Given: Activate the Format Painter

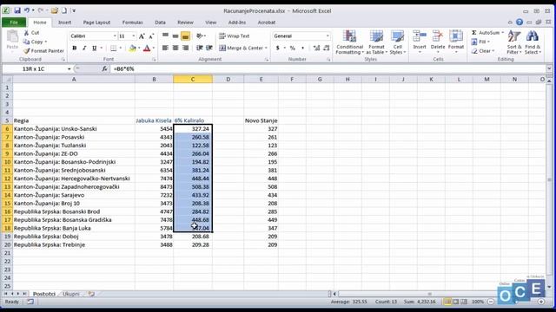Looking at the screenshot, I should 43,51.
